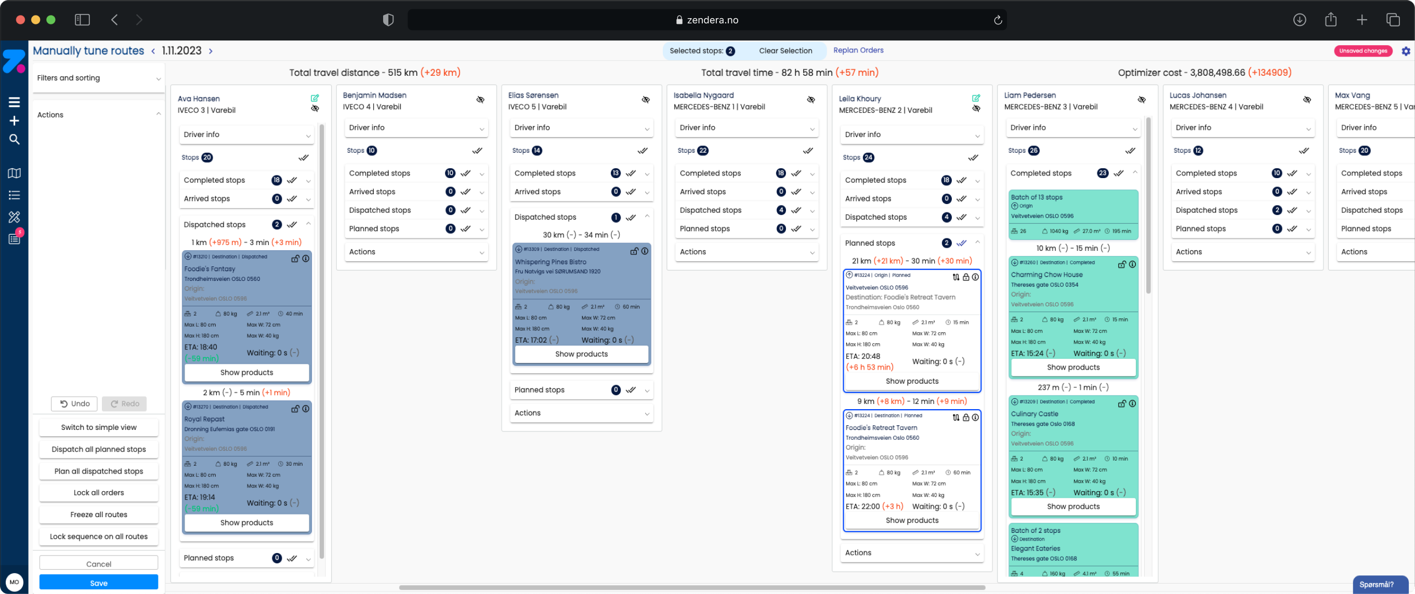Choose Dispatch all planned stops action
Screen dimensions: 1415x594
click(99, 449)
